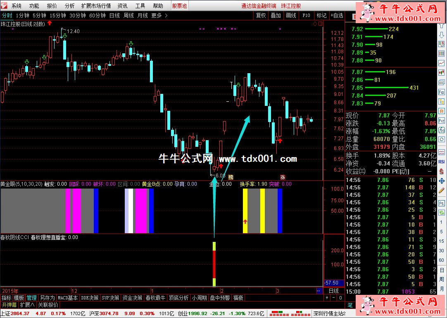Open 关联报价 tab
Viewport: 447px width, 318px height.
coord(48,305)
